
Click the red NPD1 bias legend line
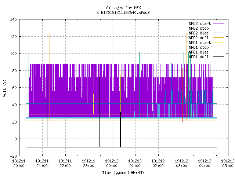[x=219, y=52]
